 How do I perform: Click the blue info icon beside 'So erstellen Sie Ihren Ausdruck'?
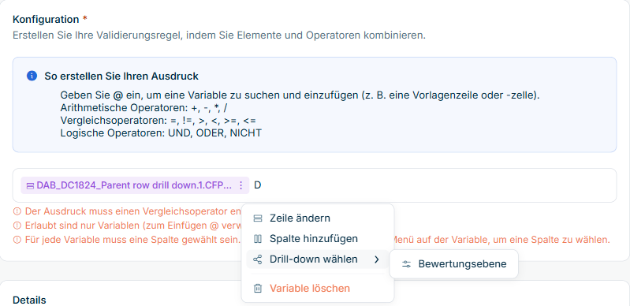pos(32,76)
